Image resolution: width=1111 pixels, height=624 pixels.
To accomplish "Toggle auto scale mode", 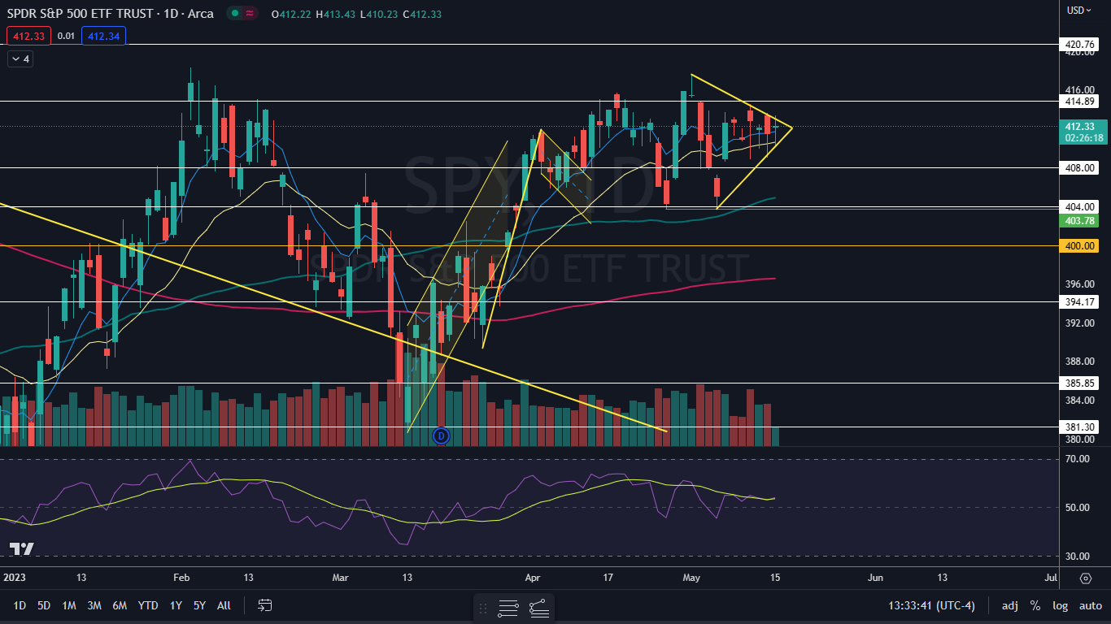I will [x=1090, y=605].
